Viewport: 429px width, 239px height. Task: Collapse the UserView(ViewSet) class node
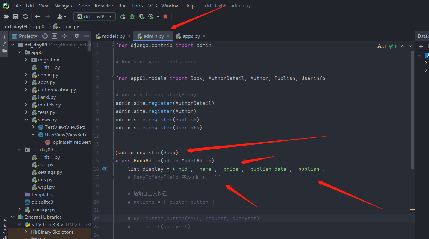(x=33, y=135)
